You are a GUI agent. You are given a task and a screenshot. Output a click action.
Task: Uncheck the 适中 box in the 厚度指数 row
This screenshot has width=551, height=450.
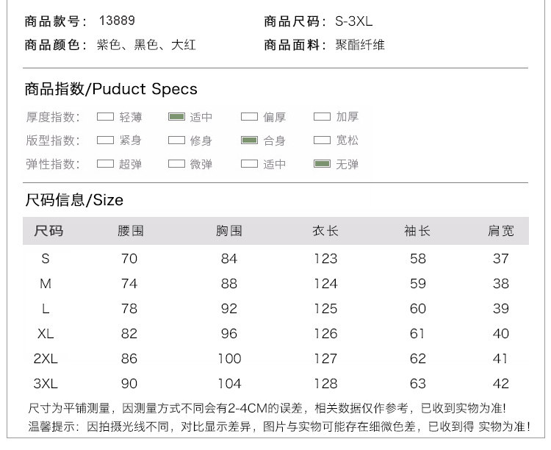[x=176, y=117]
